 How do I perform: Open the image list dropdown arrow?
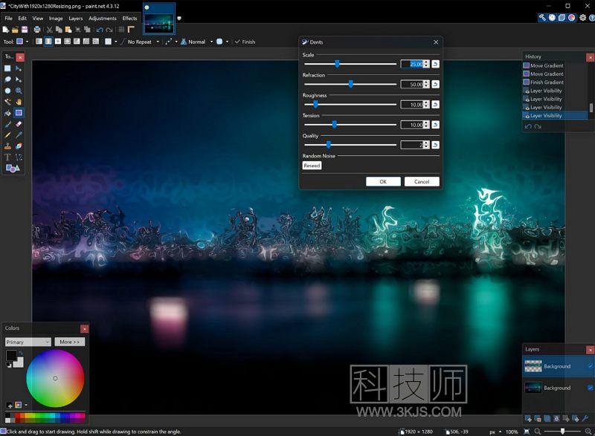coord(179,18)
